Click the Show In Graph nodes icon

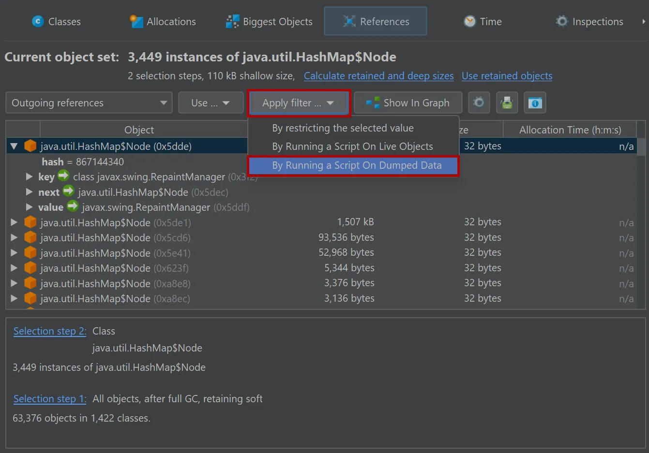pyautogui.click(x=373, y=102)
